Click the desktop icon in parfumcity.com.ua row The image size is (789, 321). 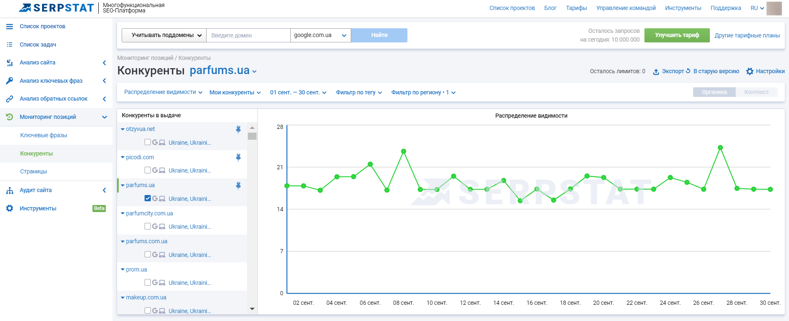[x=162, y=227]
